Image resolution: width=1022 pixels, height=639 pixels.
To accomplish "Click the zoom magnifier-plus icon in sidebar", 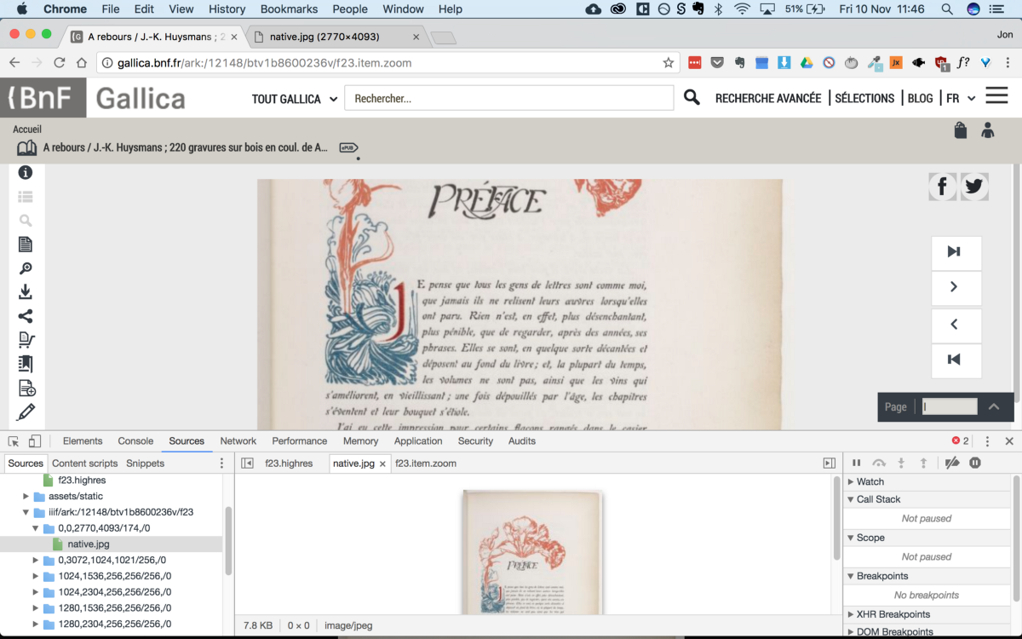I will [x=26, y=268].
